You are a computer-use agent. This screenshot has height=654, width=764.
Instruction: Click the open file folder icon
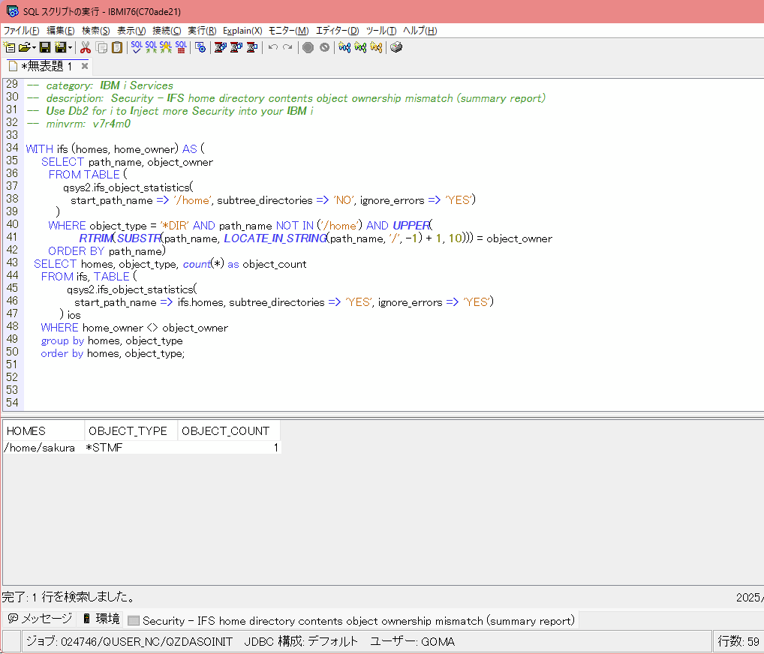click(24, 47)
